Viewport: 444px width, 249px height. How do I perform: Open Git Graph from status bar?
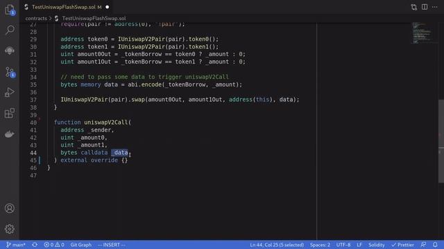80,245
